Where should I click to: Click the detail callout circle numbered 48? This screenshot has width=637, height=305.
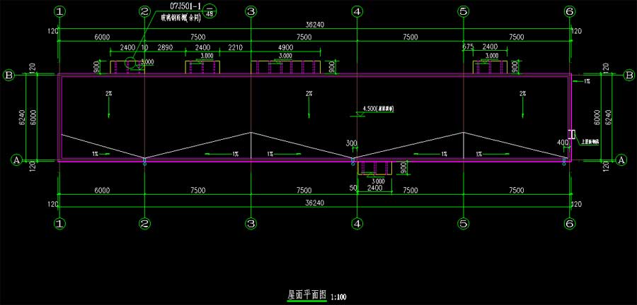tap(210, 11)
